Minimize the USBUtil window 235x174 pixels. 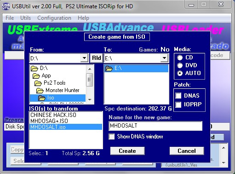191,5
